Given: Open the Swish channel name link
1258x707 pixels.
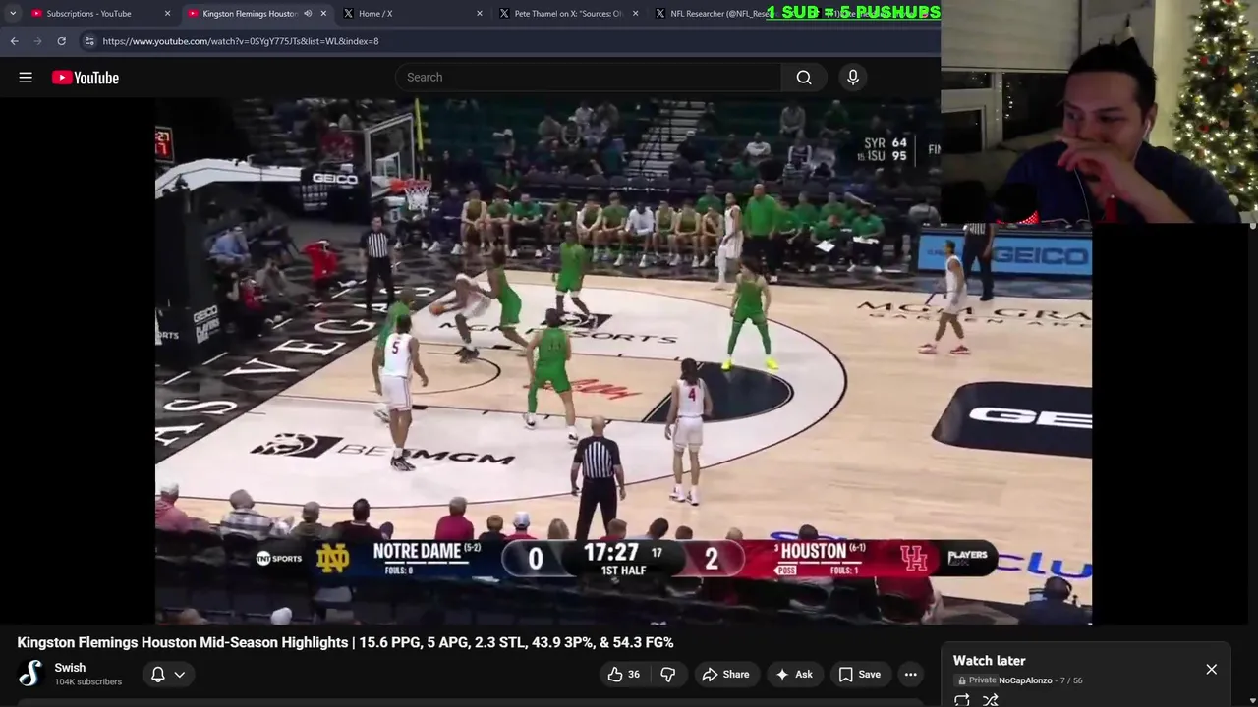Looking at the screenshot, I should [x=70, y=668].
